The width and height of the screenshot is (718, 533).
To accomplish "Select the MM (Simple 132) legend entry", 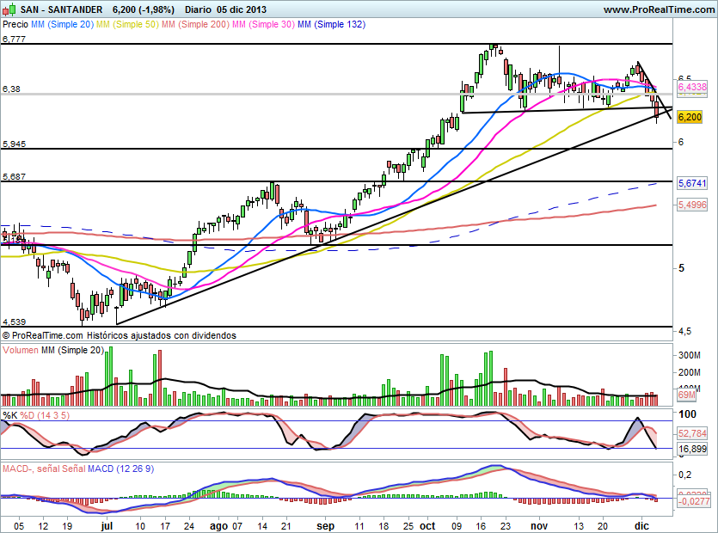I will 332,24.
